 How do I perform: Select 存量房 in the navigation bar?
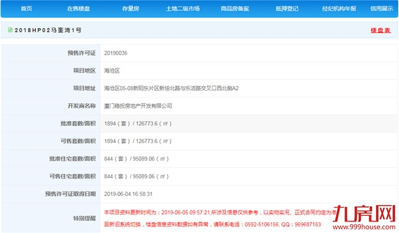(130, 9)
